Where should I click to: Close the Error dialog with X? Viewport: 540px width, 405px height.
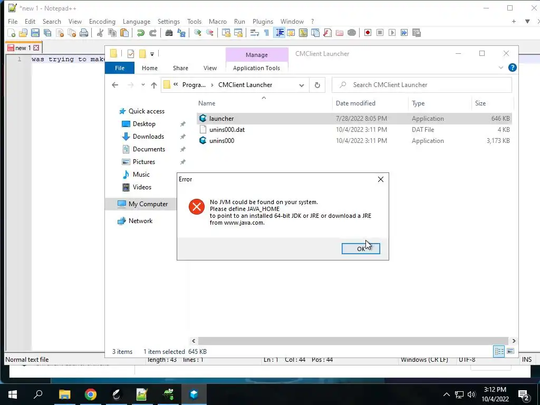coord(381,179)
